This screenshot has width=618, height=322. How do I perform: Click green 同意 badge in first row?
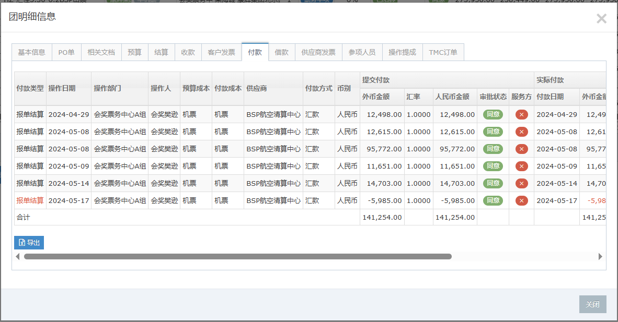click(x=493, y=115)
